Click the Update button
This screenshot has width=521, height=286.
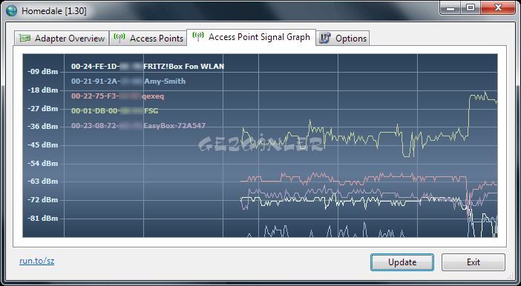[x=402, y=262]
